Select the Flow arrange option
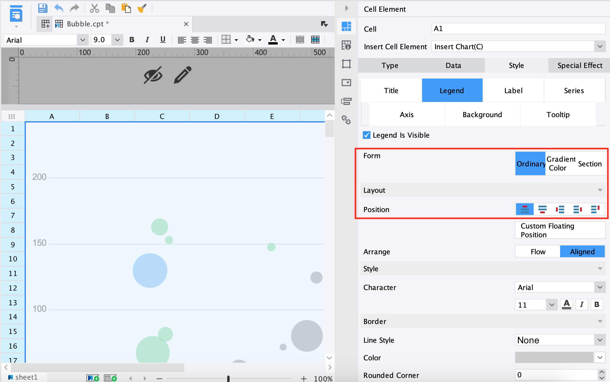Screen dimensions: 610x382 pyautogui.click(x=537, y=252)
